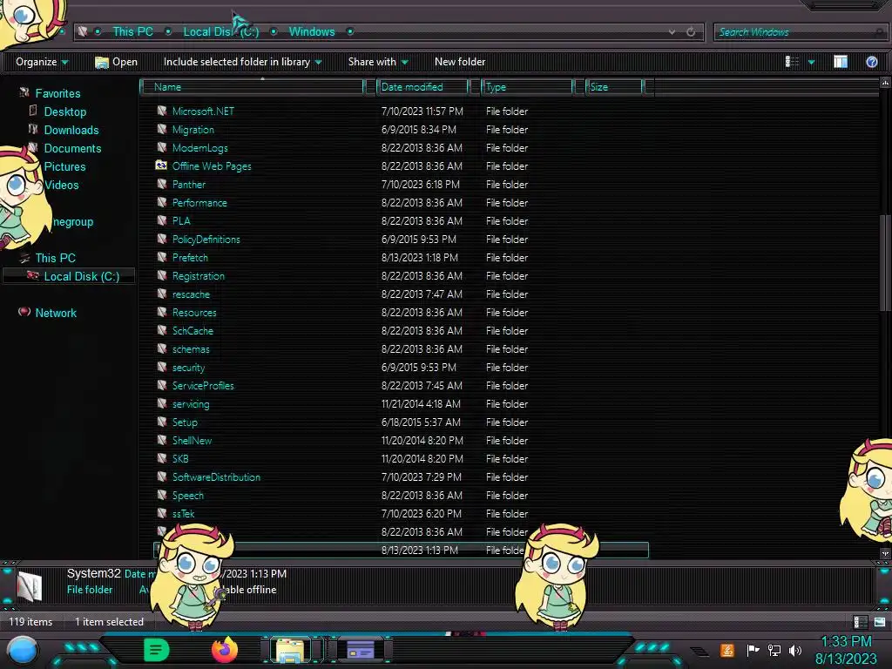This screenshot has width=892, height=669.
Task: Open Documents in navigation pane
Action: [x=72, y=148]
